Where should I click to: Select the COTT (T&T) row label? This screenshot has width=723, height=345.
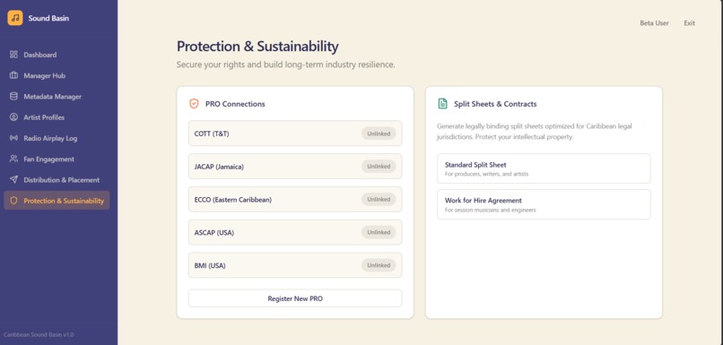pos(212,134)
